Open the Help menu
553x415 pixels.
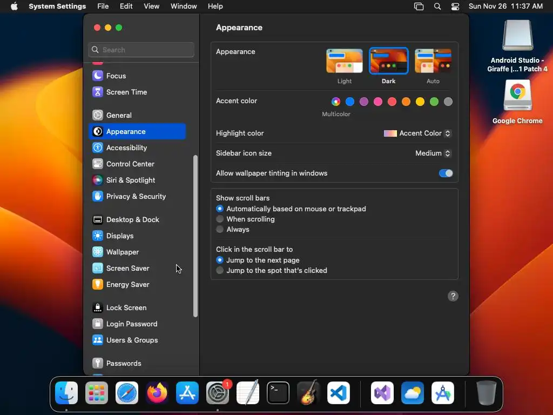point(215,6)
